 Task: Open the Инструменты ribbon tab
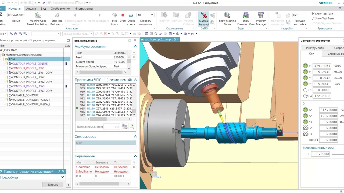coord(84,9)
